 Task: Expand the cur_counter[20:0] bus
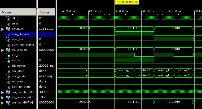coord(2,92)
